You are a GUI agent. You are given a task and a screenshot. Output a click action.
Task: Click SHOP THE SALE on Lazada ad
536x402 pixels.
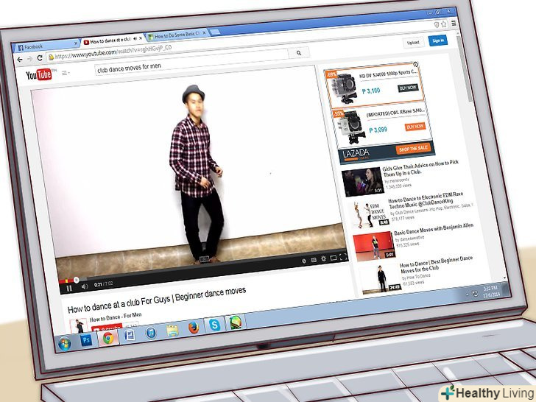point(413,149)
